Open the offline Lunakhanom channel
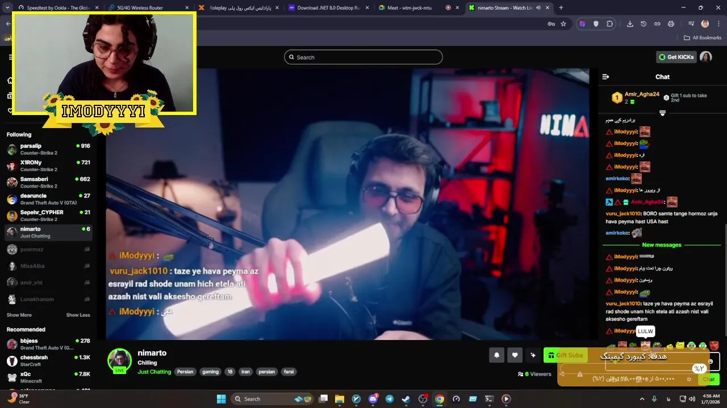The width and height of the screenshot is (727, 408). [48, 299]
